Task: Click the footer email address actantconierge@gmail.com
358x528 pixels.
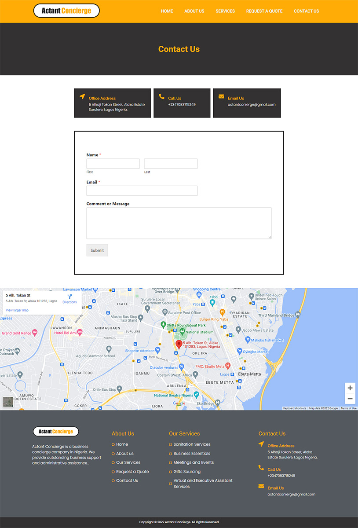Action: click(x=292, y=494)
